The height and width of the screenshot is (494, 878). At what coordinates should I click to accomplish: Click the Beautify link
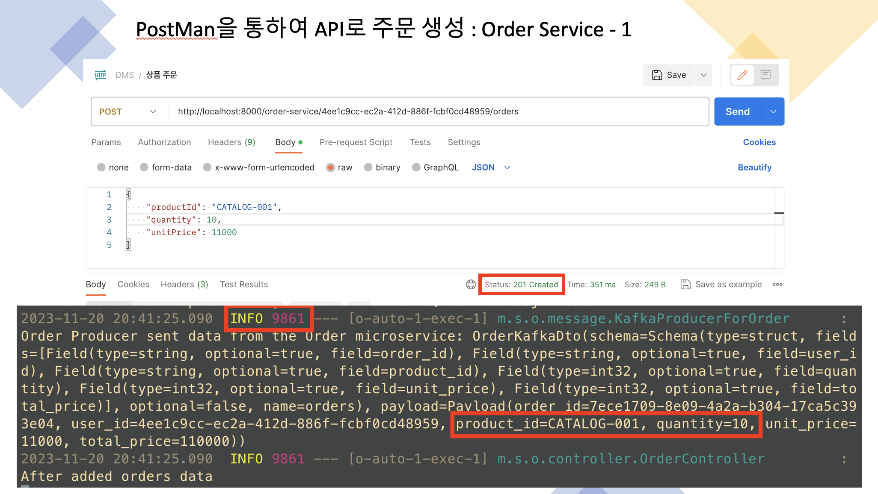[754, 168]
